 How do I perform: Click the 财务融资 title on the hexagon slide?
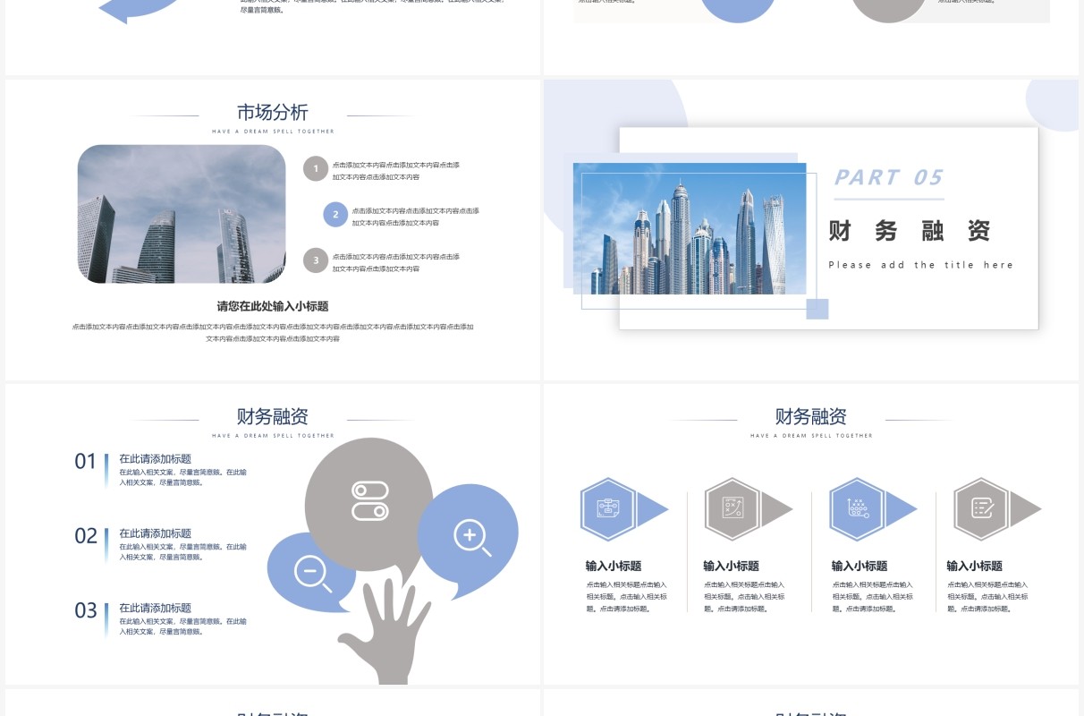(811, 416)
